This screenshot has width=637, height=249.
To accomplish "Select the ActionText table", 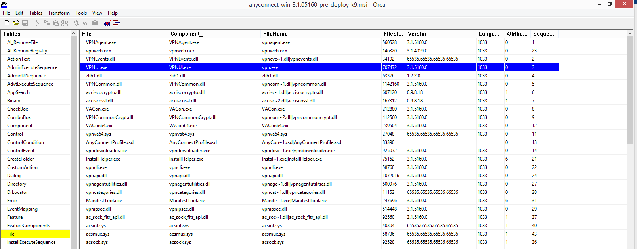I will click(18, 59).
